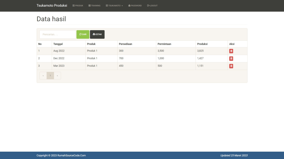Open the Training menu item

tap(94, 6)
